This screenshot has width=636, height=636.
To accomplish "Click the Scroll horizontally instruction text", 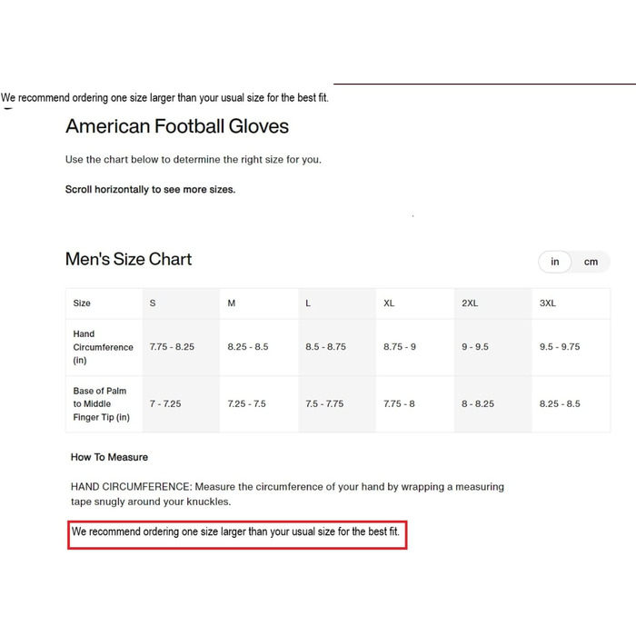I will click(150, 189).
